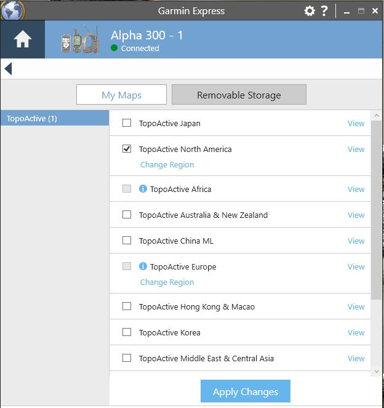Image resolution: width=384 pixels, height=408 pixels.
Task: Switch to the My Maps tab
Action: 121,94
